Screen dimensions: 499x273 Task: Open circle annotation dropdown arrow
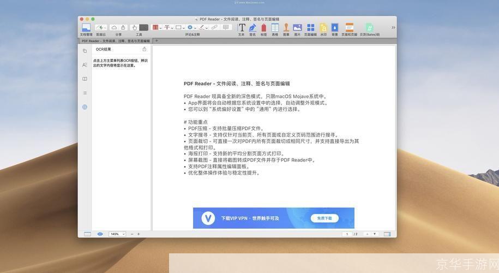tap(195, 28)
